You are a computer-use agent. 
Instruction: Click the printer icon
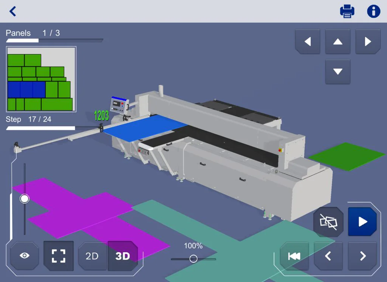click(347, 11)
